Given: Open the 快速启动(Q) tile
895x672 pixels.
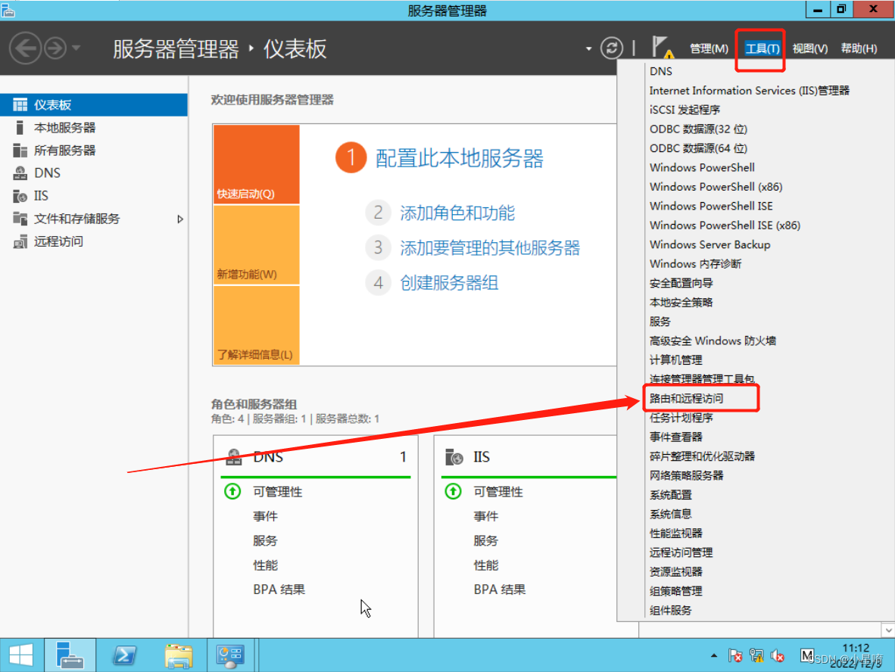Looking at the screenshot, I should (x=256, y=164).
